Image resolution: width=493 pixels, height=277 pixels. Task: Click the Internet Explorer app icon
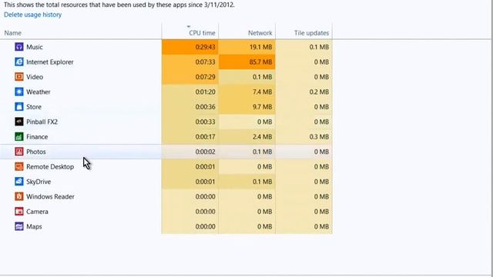click(19, 62)
